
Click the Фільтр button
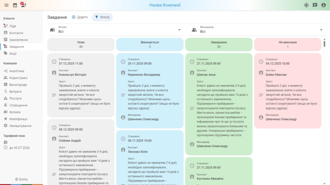coord(102,17)
